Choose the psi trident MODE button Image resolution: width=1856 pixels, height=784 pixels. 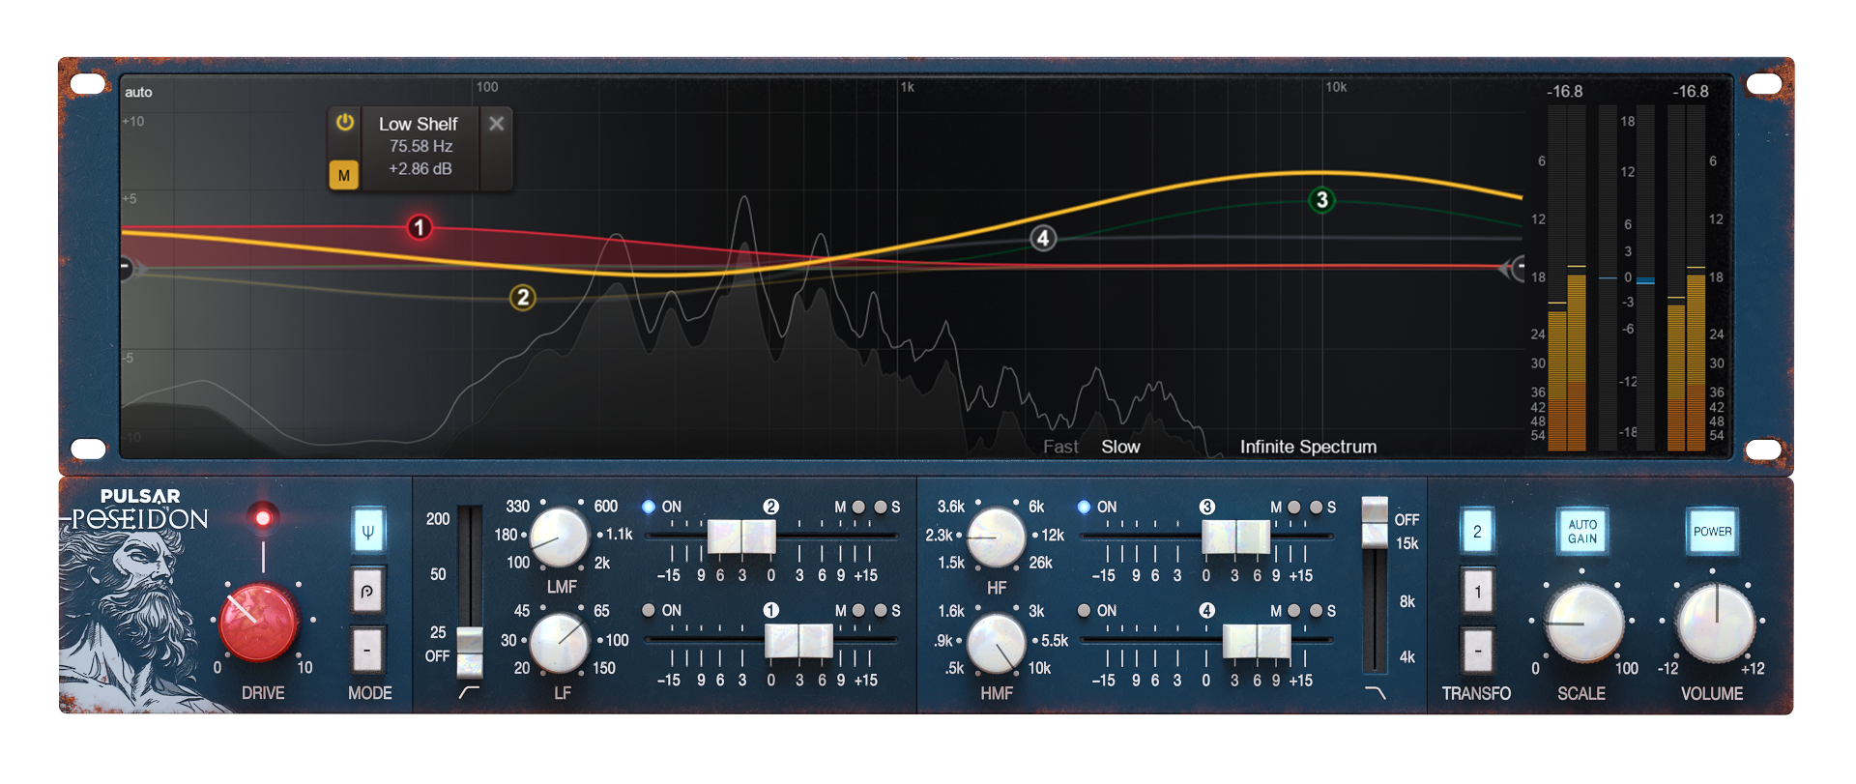[367, 531]
